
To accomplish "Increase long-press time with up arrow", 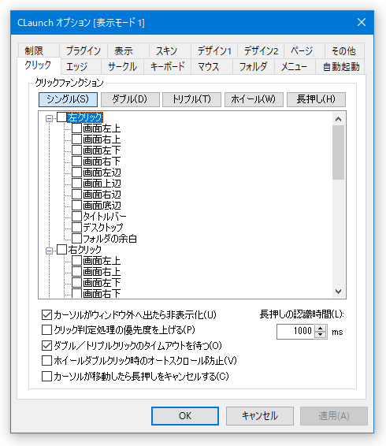I will point(321,329).
